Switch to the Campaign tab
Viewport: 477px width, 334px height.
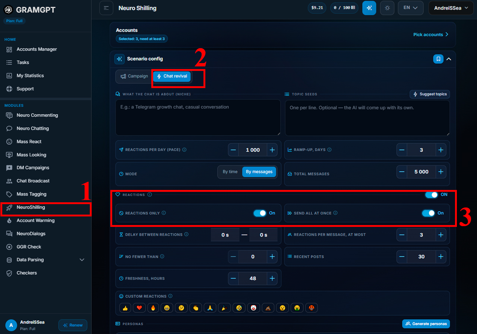pos(134,76)
